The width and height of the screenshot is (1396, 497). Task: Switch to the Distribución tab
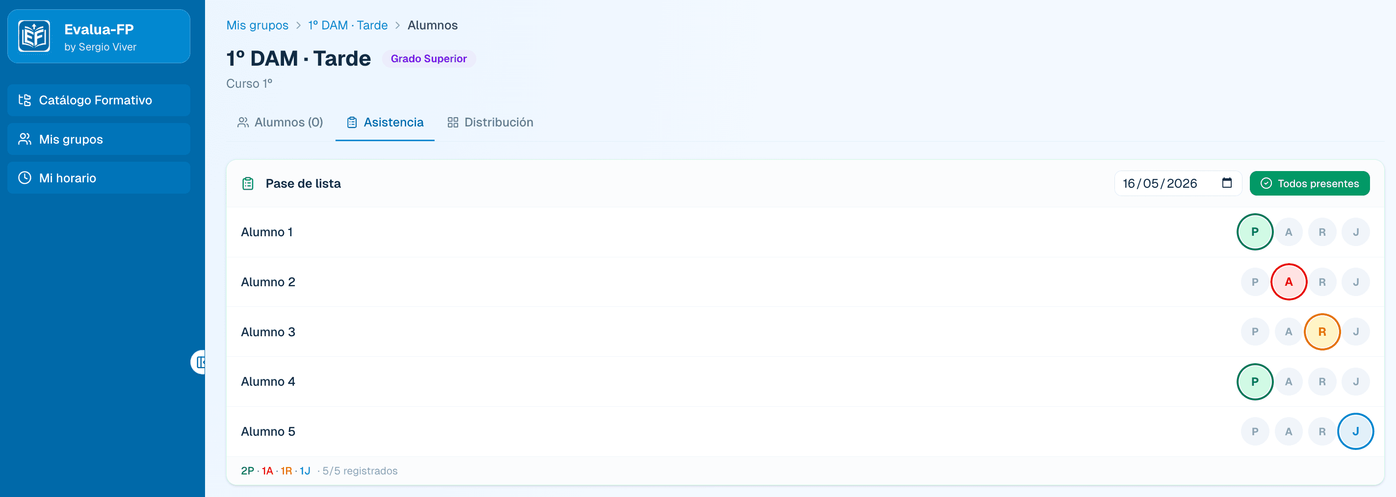tap(490, 123)
